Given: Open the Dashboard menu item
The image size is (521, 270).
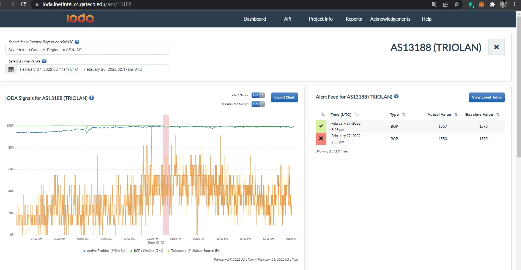Looking at the screenshot, I should click(x=255, y=19).
